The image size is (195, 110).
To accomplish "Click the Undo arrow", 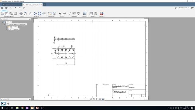I will [16, 8].
